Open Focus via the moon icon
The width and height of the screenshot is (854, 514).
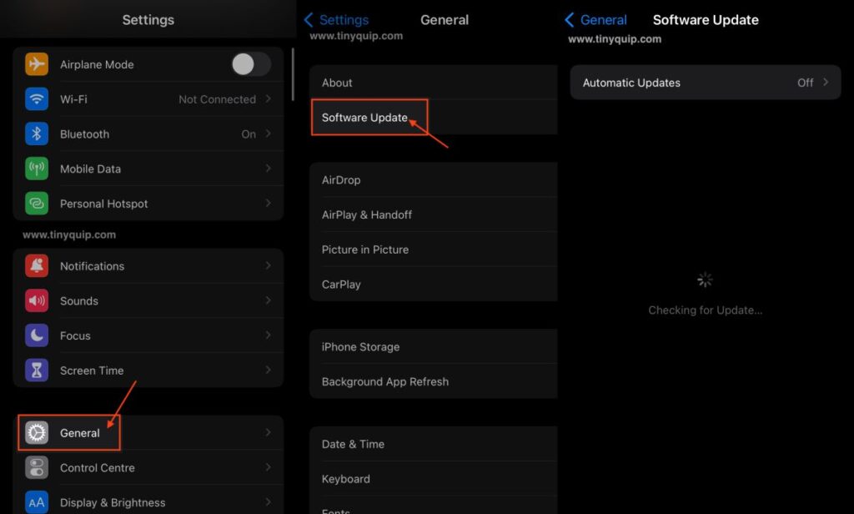(x=37, y=335)
